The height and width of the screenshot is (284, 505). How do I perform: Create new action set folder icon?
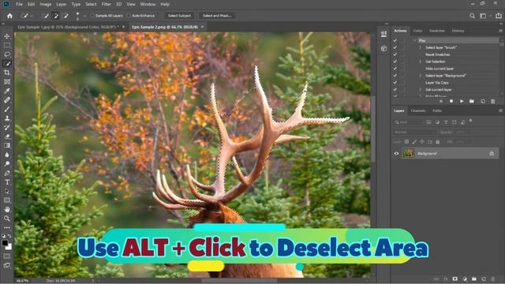tap(472, 102)
